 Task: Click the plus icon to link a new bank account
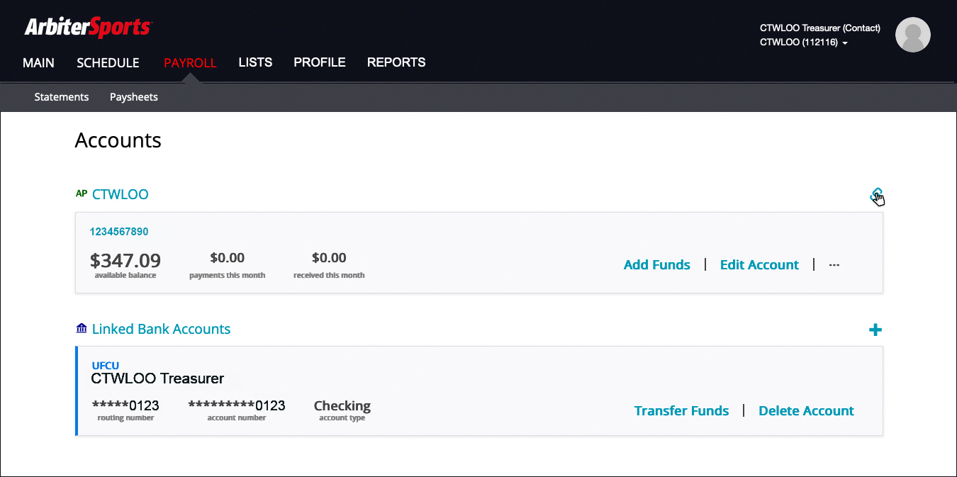pyautogui.click(x=876, y=329)
